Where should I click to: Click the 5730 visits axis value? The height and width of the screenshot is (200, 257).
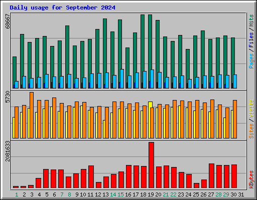point(8,97)
